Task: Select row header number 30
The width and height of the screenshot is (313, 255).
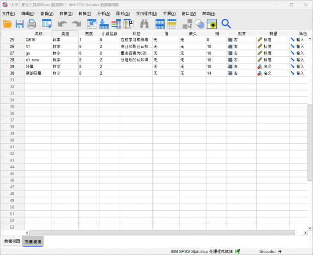Action: [x=12, y=73]
